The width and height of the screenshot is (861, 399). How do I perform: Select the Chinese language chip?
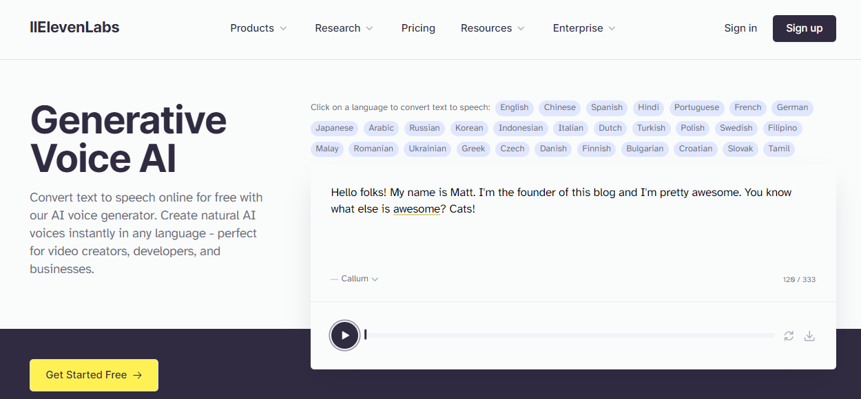tap(559, 107)
